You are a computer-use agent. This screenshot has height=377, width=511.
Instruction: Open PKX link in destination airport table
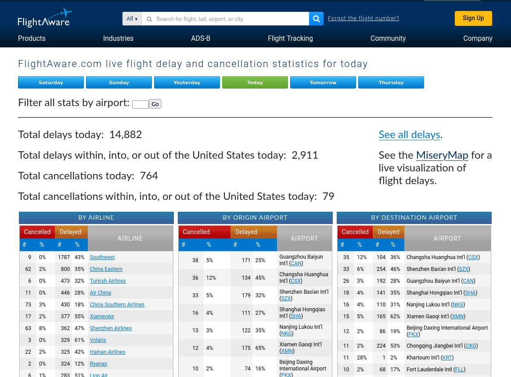pyautogui.click(x=413, y=334)
